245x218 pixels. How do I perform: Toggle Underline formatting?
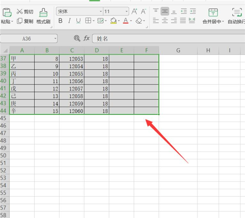78,21
